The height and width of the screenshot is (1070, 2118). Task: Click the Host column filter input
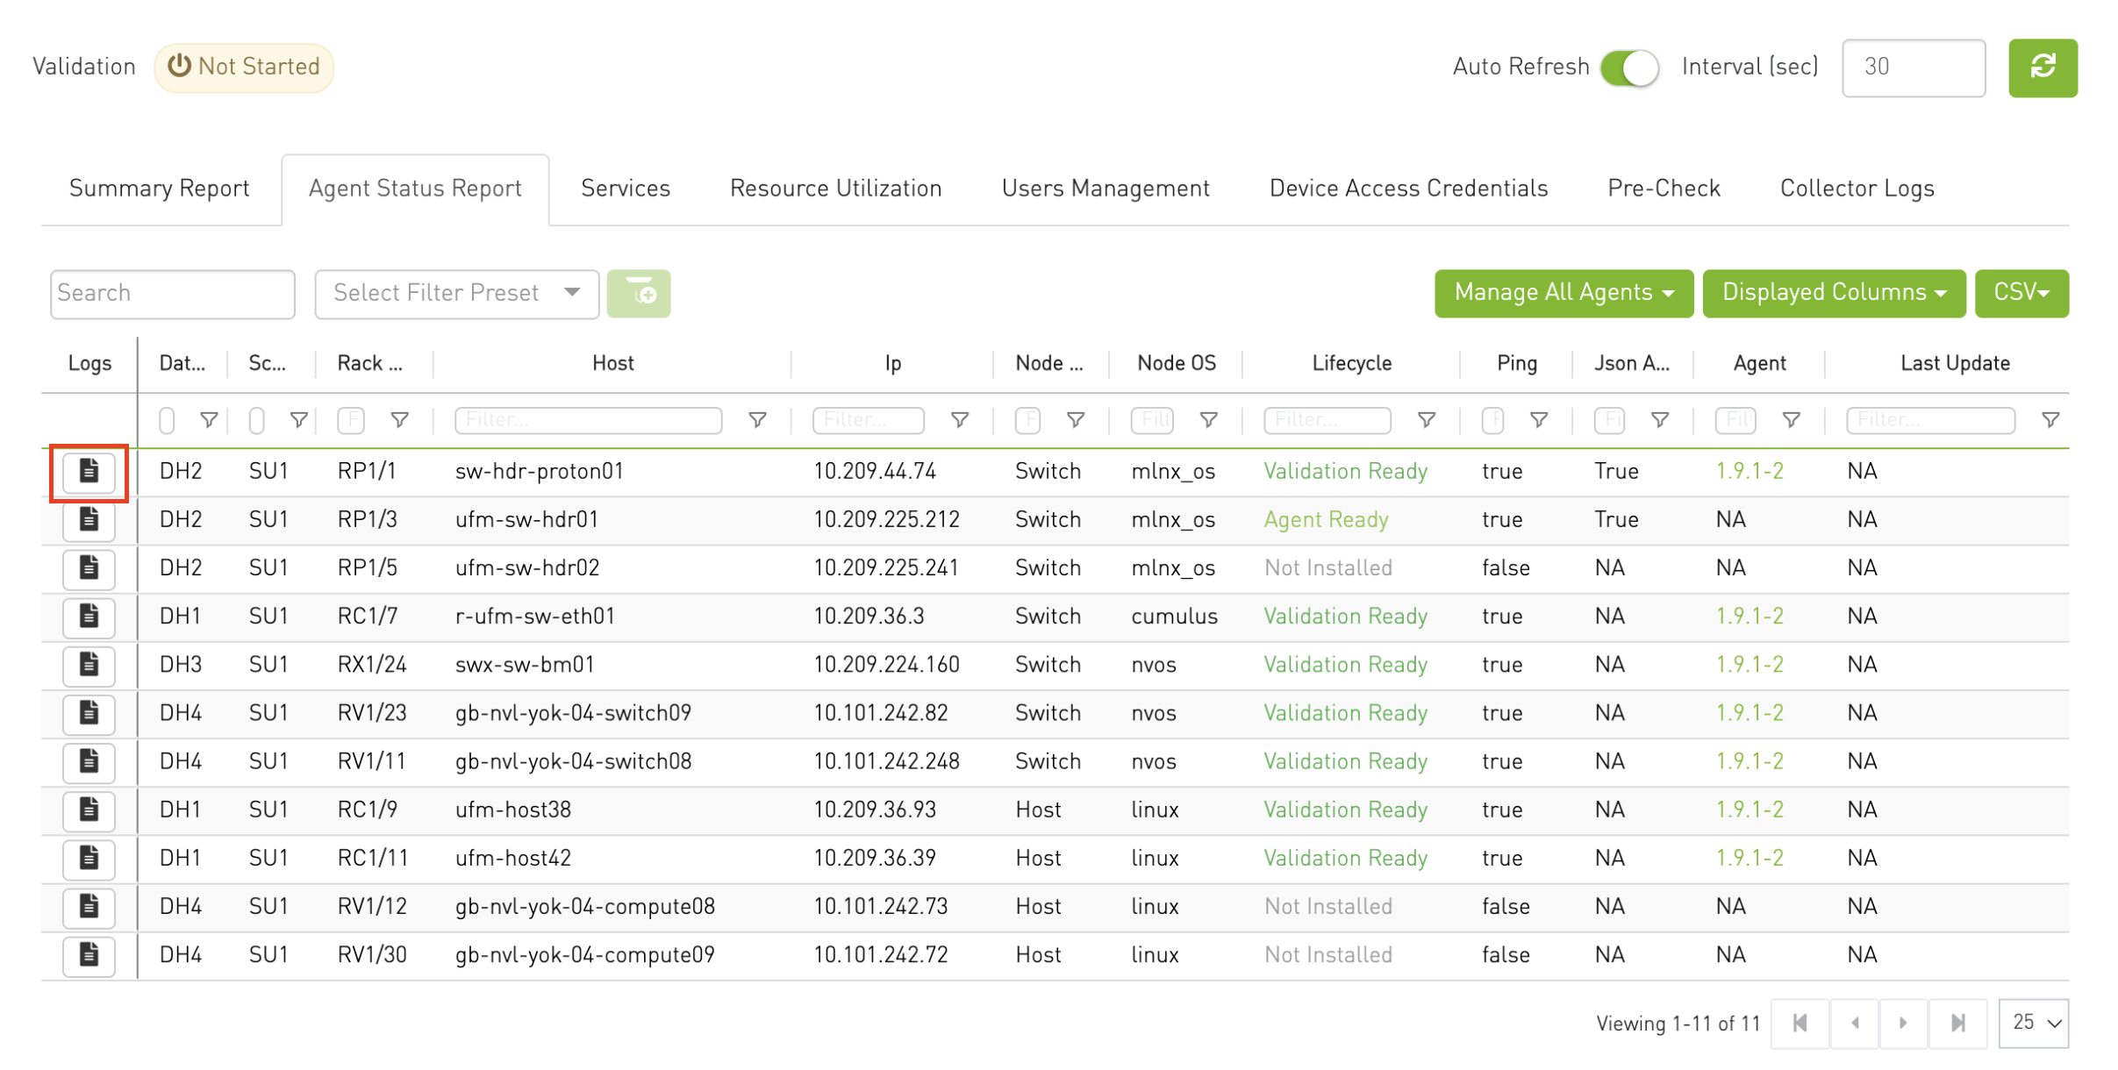[588, 420]
